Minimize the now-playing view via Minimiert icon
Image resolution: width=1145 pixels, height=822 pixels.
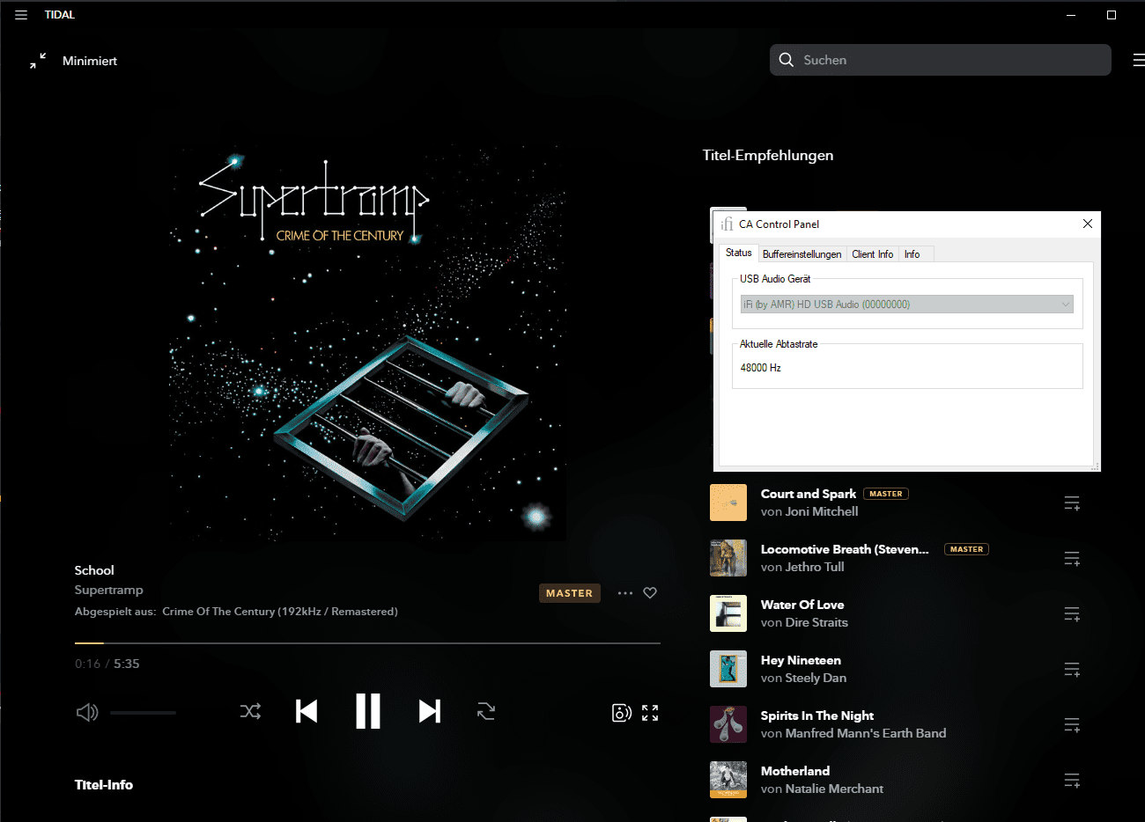(38, 61)
